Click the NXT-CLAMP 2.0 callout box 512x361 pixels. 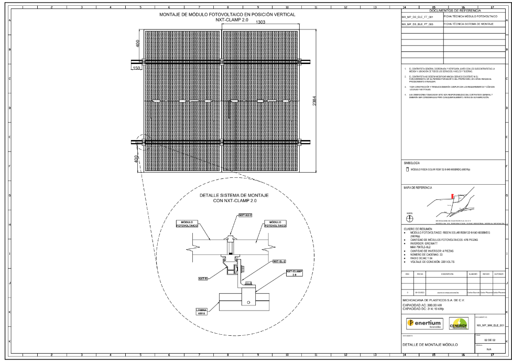[295, 273]
